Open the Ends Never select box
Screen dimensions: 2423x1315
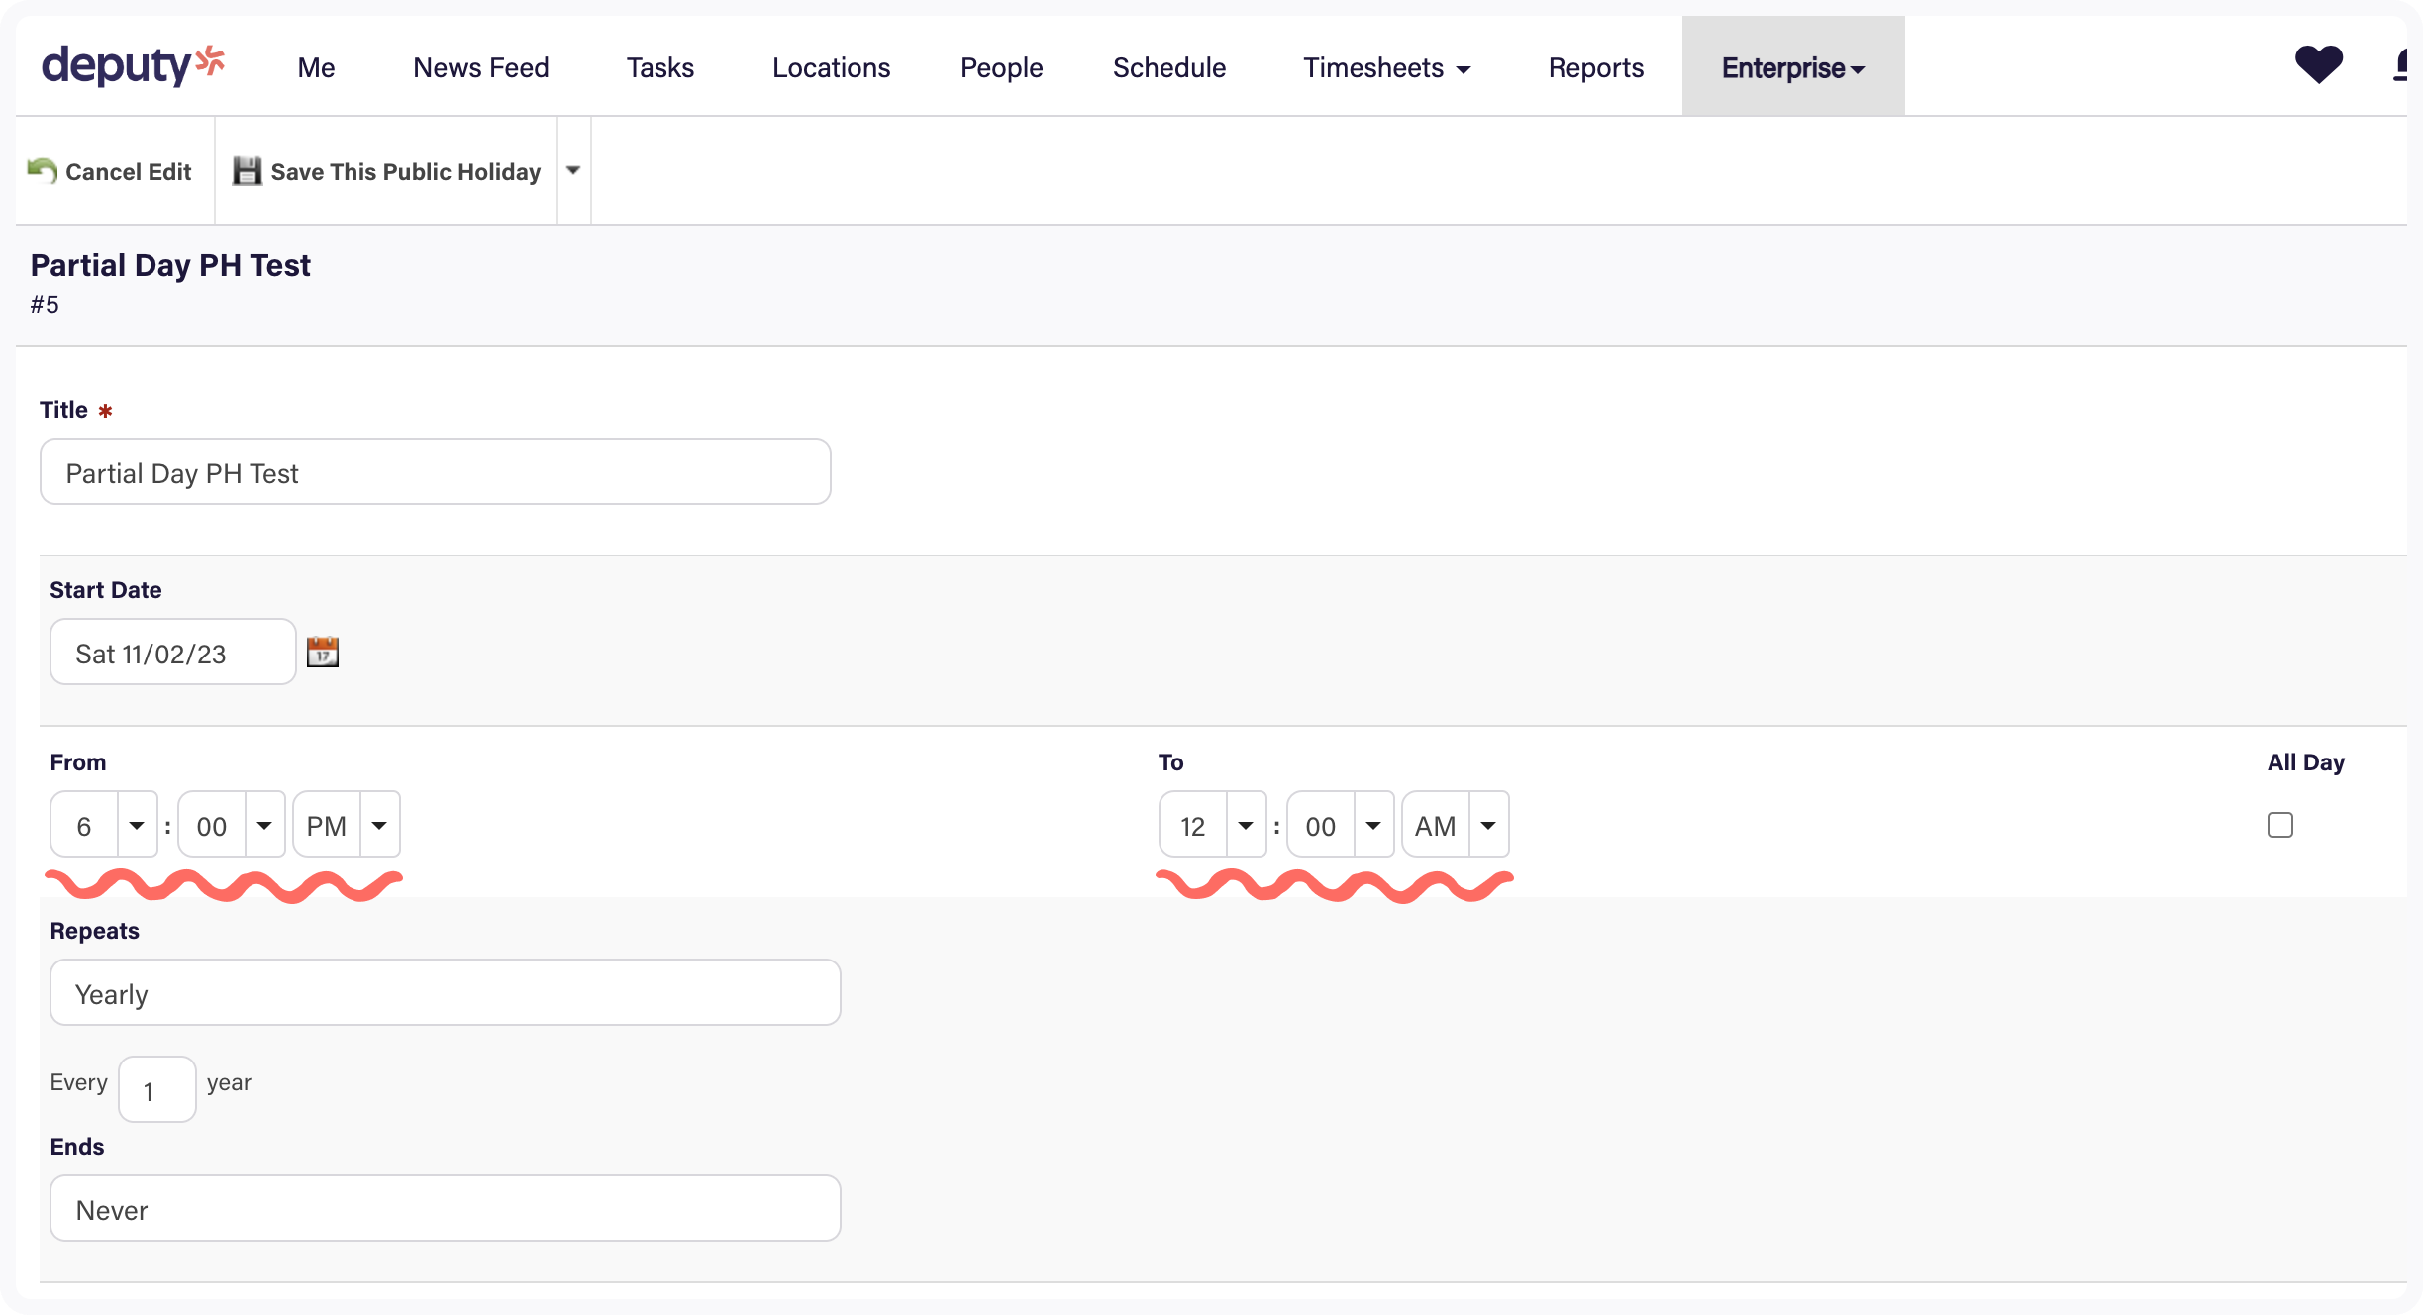[445, 1209]
